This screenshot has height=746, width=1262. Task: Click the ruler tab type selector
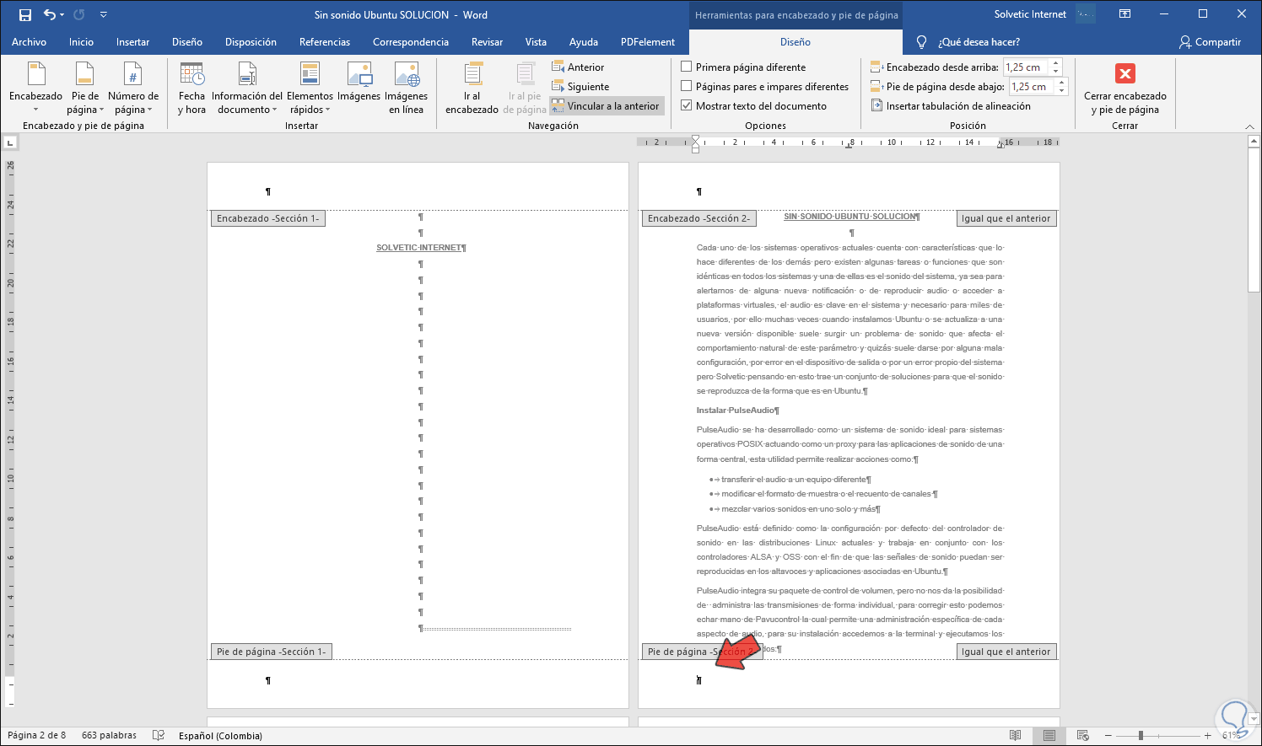[11, 142]
